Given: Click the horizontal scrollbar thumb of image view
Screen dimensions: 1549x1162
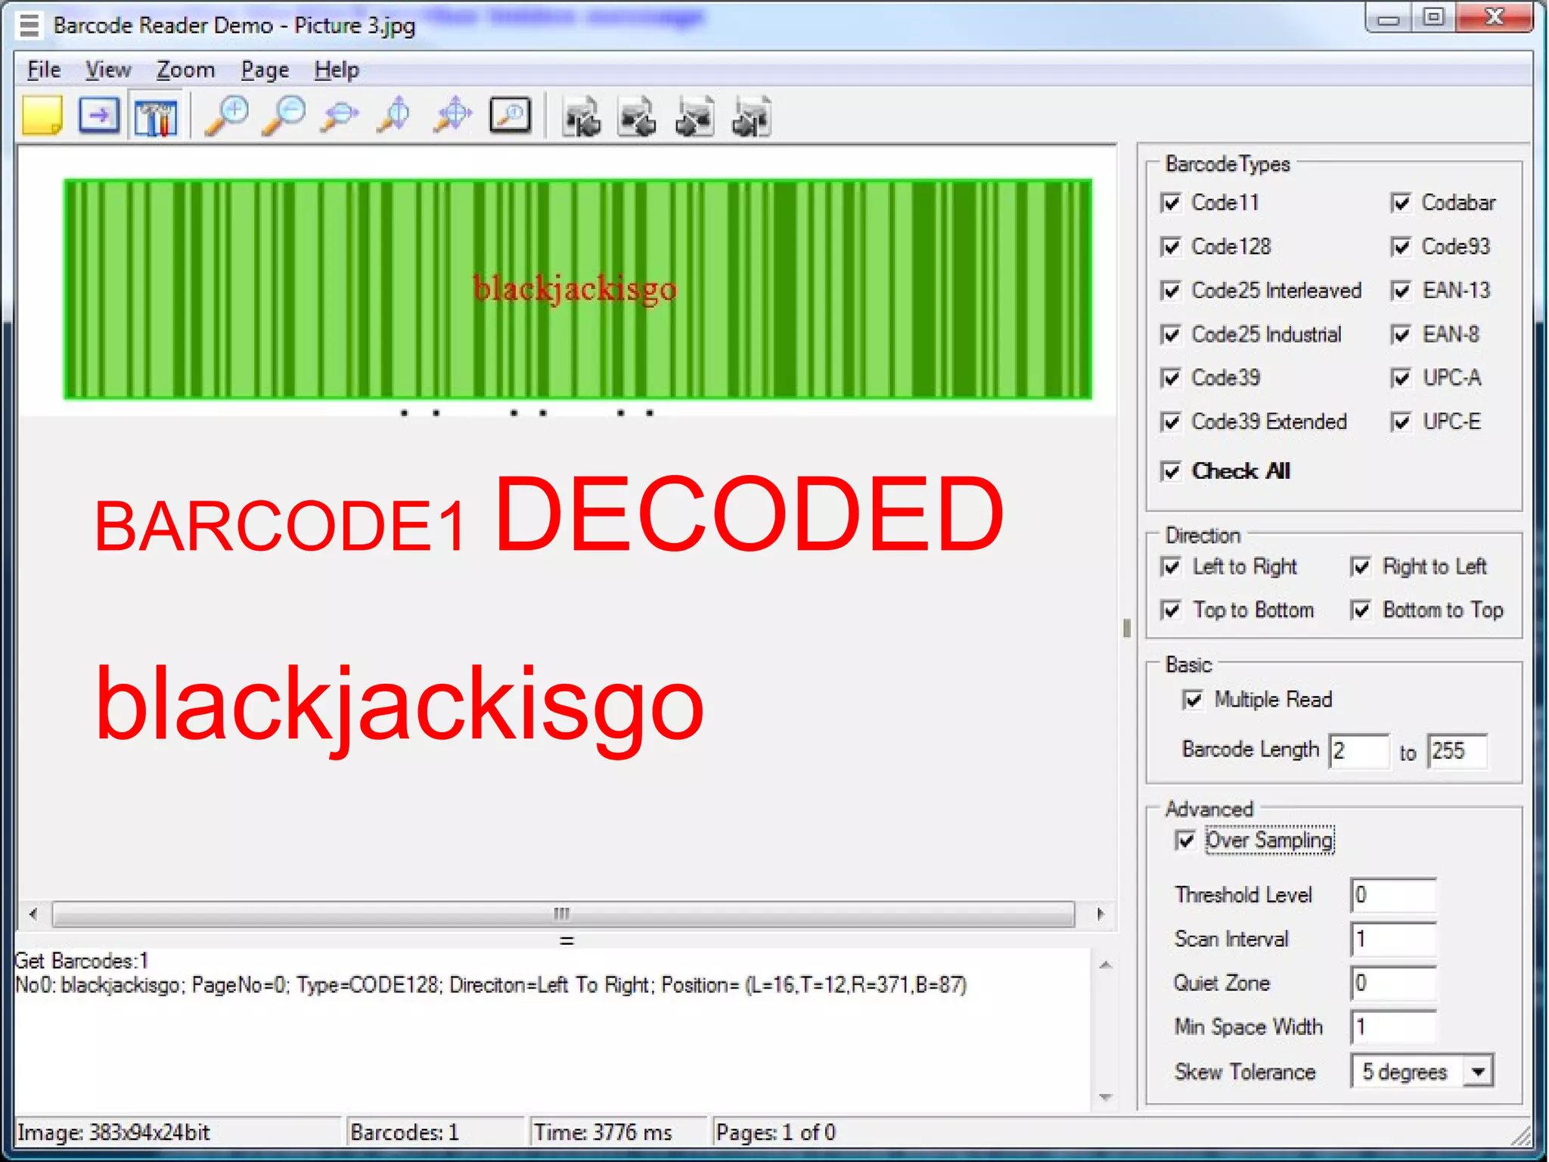Looking at the screenshot, I should pyautogui.click(x=563, y=914).
